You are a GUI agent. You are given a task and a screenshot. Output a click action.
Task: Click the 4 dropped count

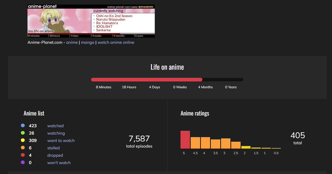click(30, 155)
